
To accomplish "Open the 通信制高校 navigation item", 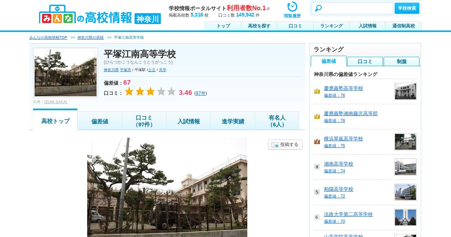I will (404, 26).
